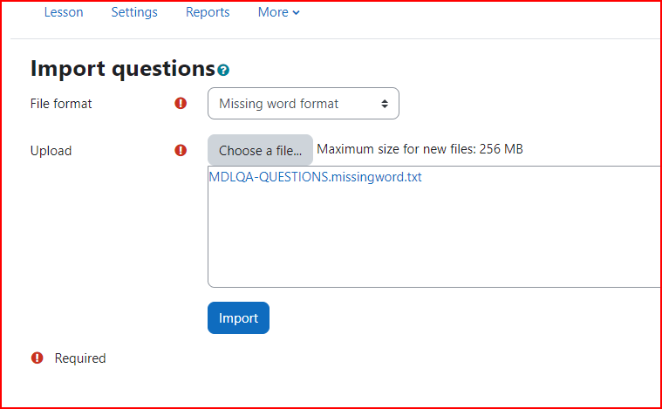The image size is (662, 409).
Task: Click the 'Upload' label
Action: tap(51, 151)
